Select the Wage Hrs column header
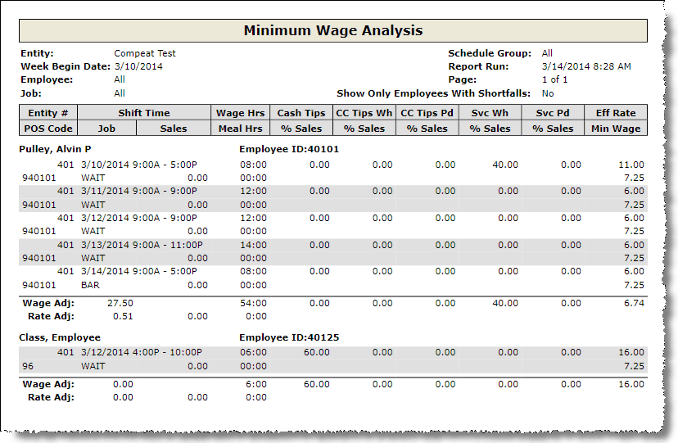 pyautogui.click(x=239, y=113)
